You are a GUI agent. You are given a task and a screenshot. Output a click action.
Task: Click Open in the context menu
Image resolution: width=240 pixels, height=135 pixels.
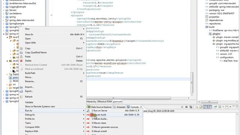tap(52, 39)
